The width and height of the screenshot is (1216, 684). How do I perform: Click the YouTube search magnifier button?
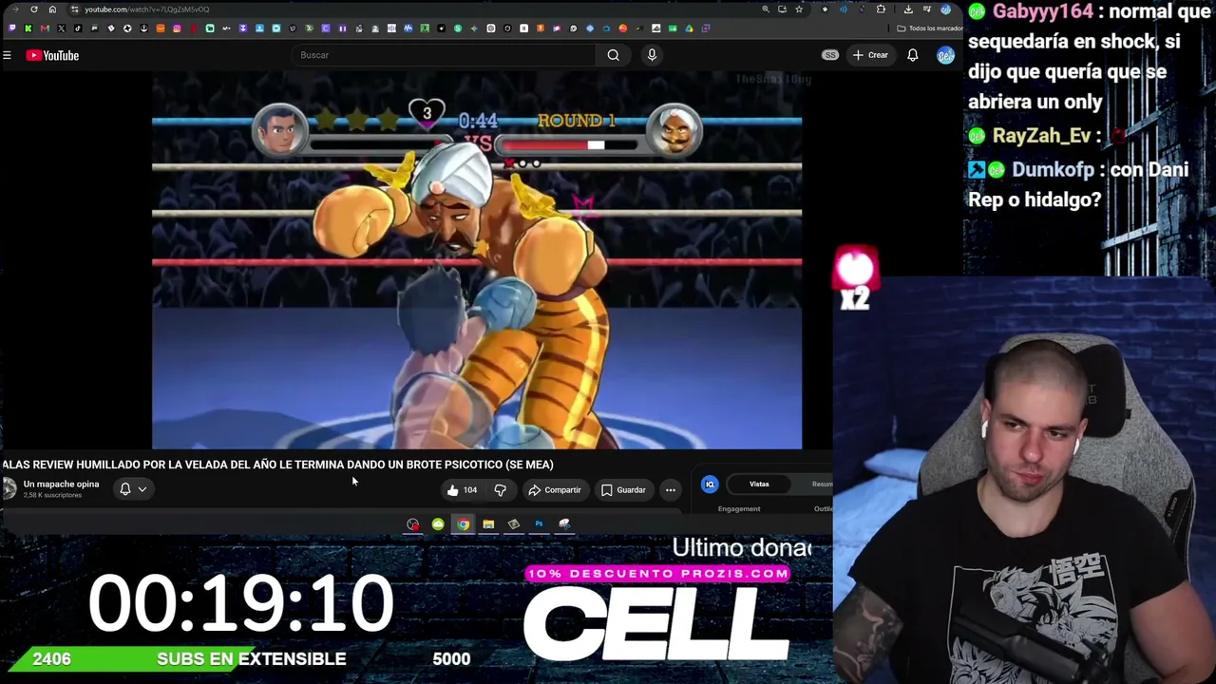click(614, 55)
